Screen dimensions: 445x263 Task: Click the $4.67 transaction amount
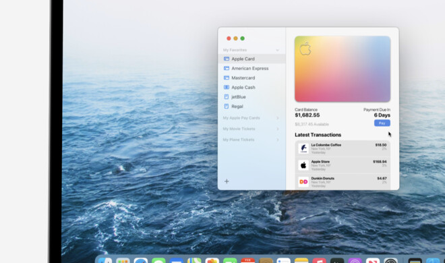coord(382,179)
